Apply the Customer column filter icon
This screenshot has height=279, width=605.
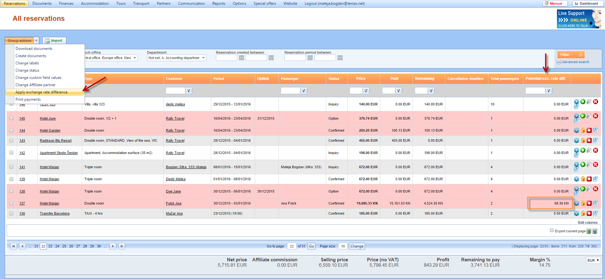(x=189, y=91)
